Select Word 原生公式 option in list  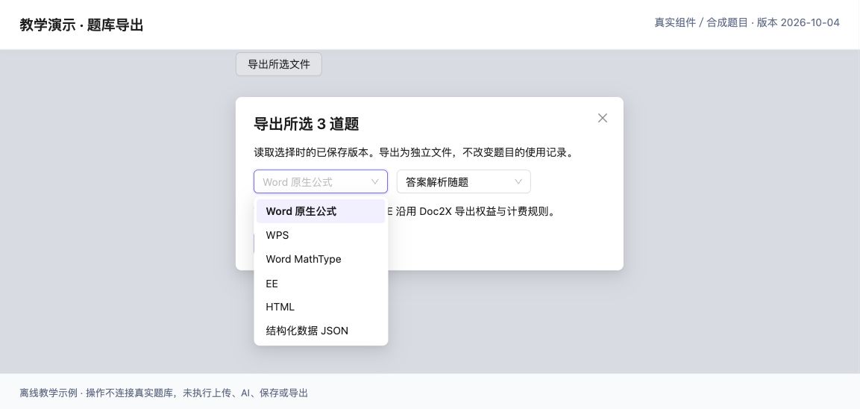(x=321, y=211)
